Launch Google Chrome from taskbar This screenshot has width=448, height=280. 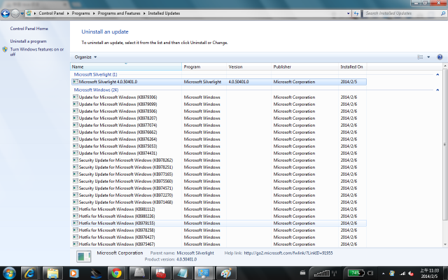tap(116, 273)
